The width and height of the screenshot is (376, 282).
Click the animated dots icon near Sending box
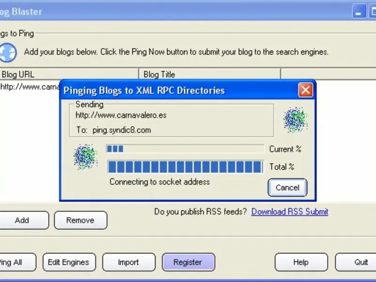296,120
